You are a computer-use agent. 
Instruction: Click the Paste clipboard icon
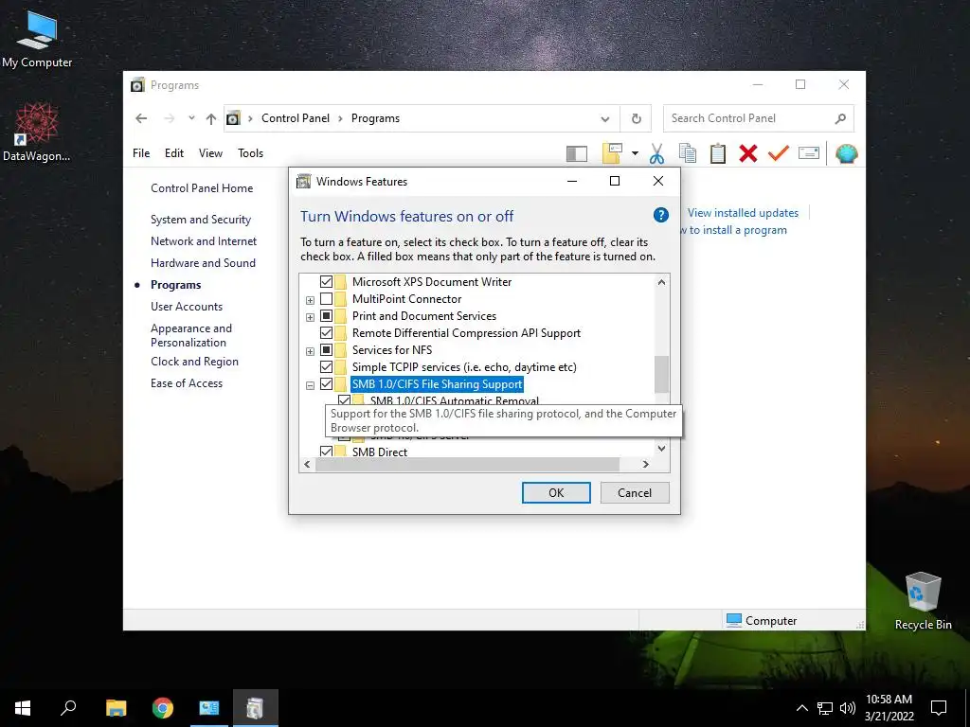click(x=718, y=153)
